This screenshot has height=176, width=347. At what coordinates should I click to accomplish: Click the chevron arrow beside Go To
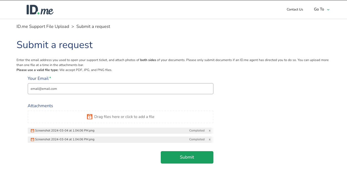pos(328,10)
